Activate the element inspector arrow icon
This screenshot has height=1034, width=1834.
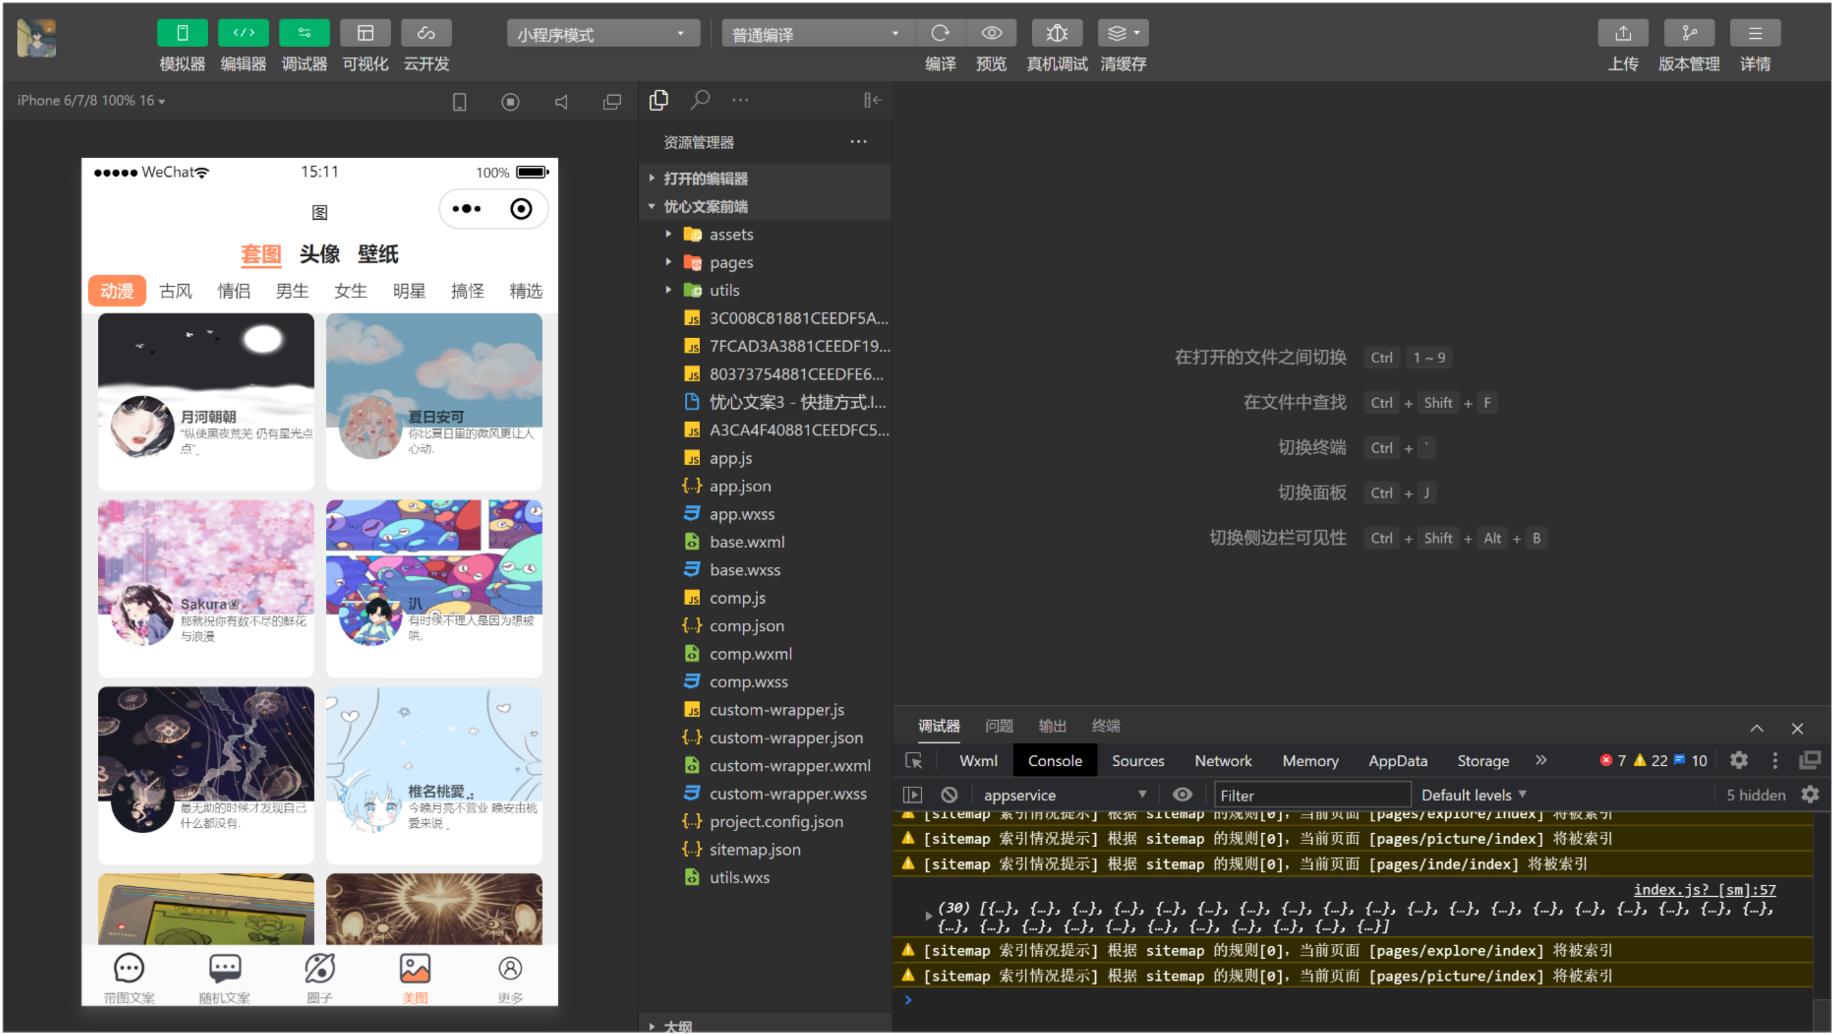(x=914, y=761)
